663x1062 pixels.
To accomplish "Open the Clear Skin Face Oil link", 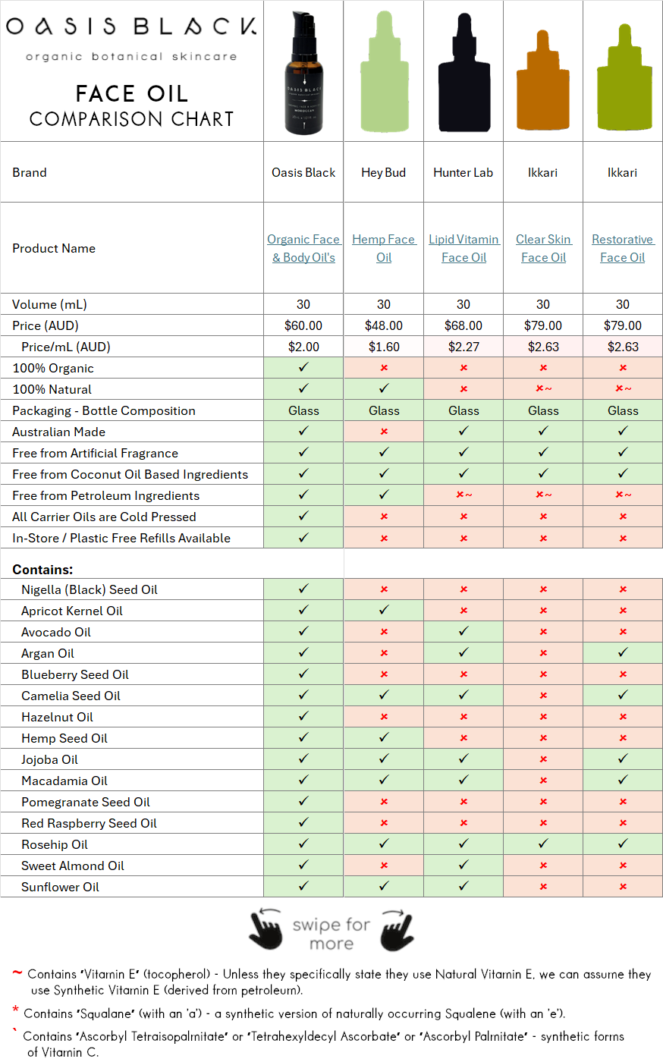I will [543, 248].
